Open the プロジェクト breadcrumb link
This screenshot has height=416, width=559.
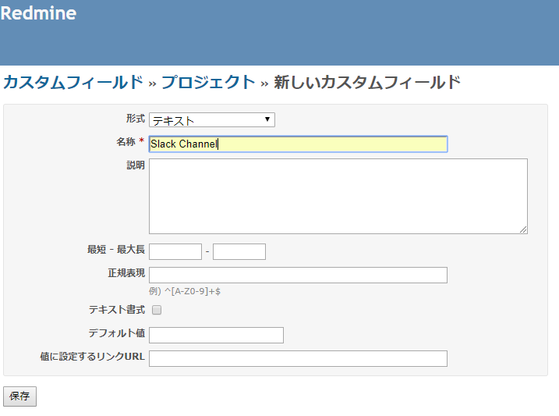[208, 83]
